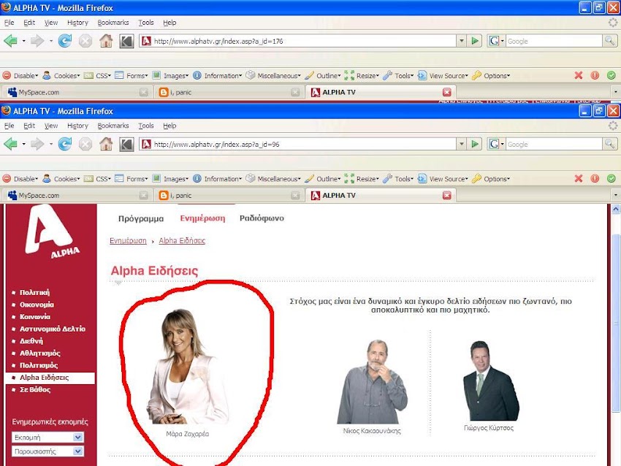Viewport: 621px width, 466px height.
Task: Click Forward arrow in front Firefox window
Action: pyautogui.click(x=37, y=144)
